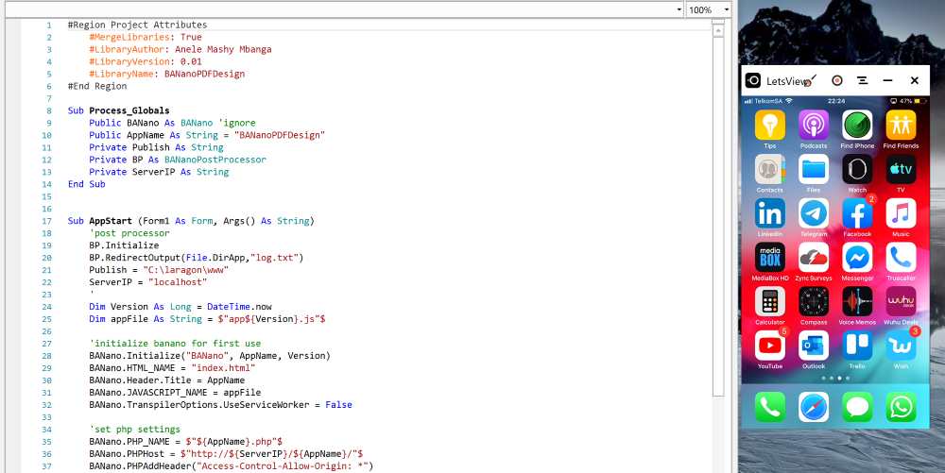945x473 pixels.
Task: Click on "Sub Process_Globals" in the code
Action: [x=119, y=110]
